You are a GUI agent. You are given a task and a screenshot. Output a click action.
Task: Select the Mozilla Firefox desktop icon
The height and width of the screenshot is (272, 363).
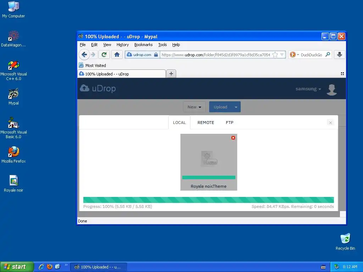[13, 155]
